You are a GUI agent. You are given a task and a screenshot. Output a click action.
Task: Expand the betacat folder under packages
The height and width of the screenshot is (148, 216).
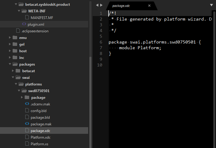13,71
